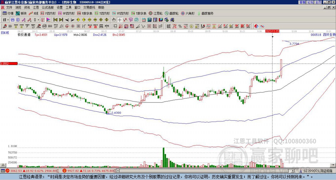This screenshot has height=180, width=336.
Task: Switch to the K线 candlestick chart
Action: [x=33, y=13]
